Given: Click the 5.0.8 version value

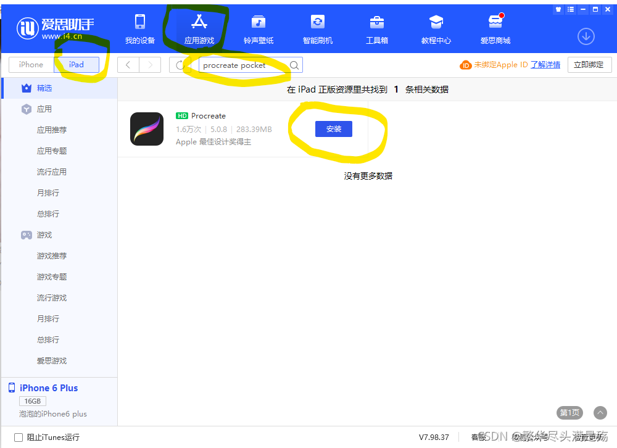Looking at the screenshot, I should [x=219, y=130].
